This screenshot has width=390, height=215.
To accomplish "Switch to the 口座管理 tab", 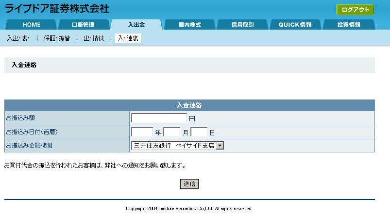I will coord(83,25).
